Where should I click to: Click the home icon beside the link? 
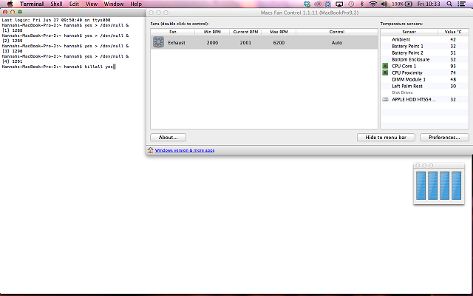tap(150, 149)
